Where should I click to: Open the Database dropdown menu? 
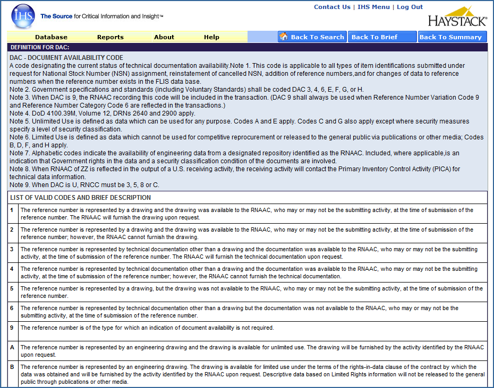[x=50, y=37]
